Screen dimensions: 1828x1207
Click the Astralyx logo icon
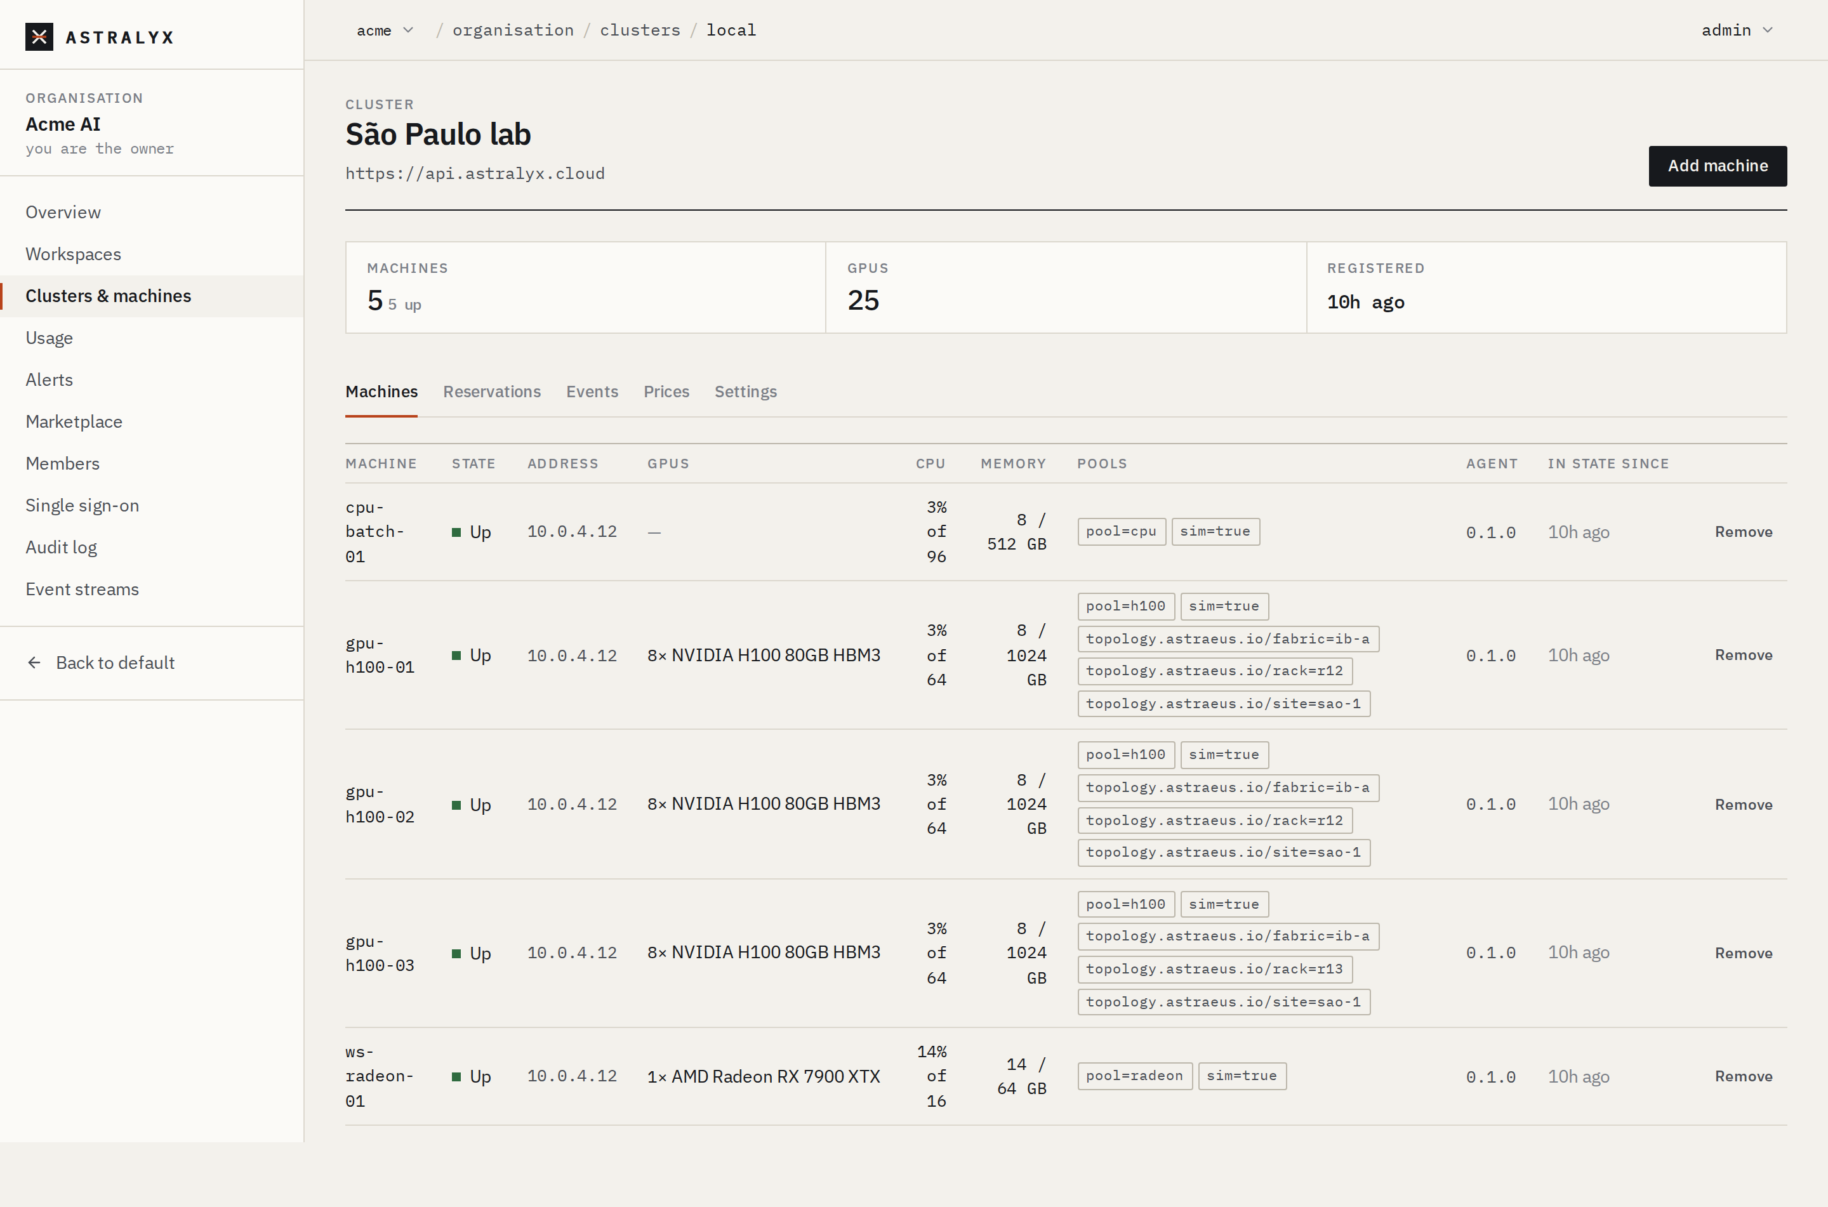point(39,37)
